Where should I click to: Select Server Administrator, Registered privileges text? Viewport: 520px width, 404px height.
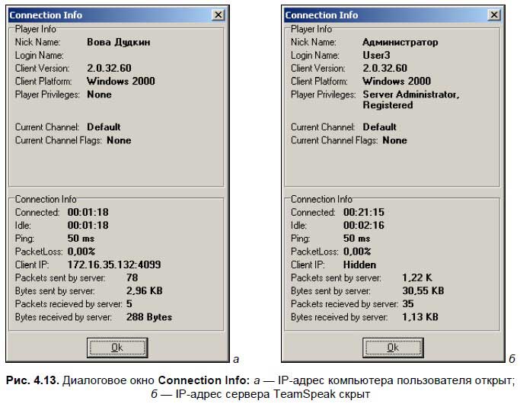pyautogui.click(x=410, y=100)
